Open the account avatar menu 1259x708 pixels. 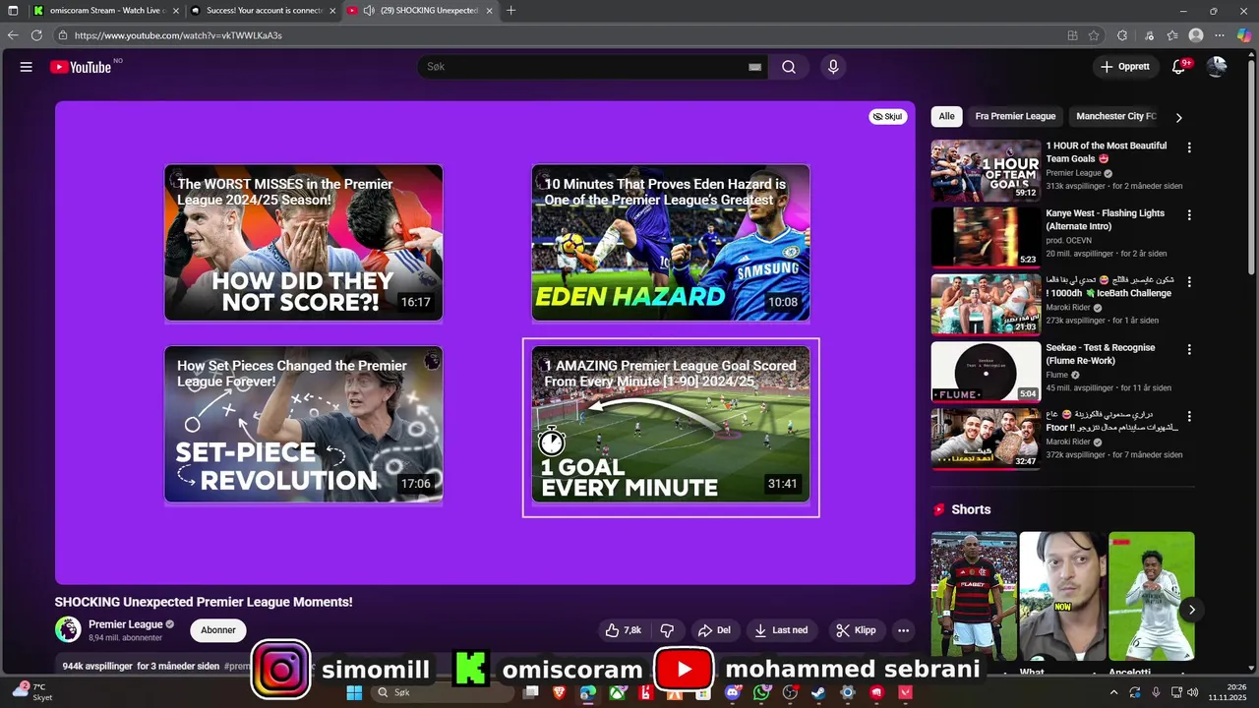tap(1217, 67)
